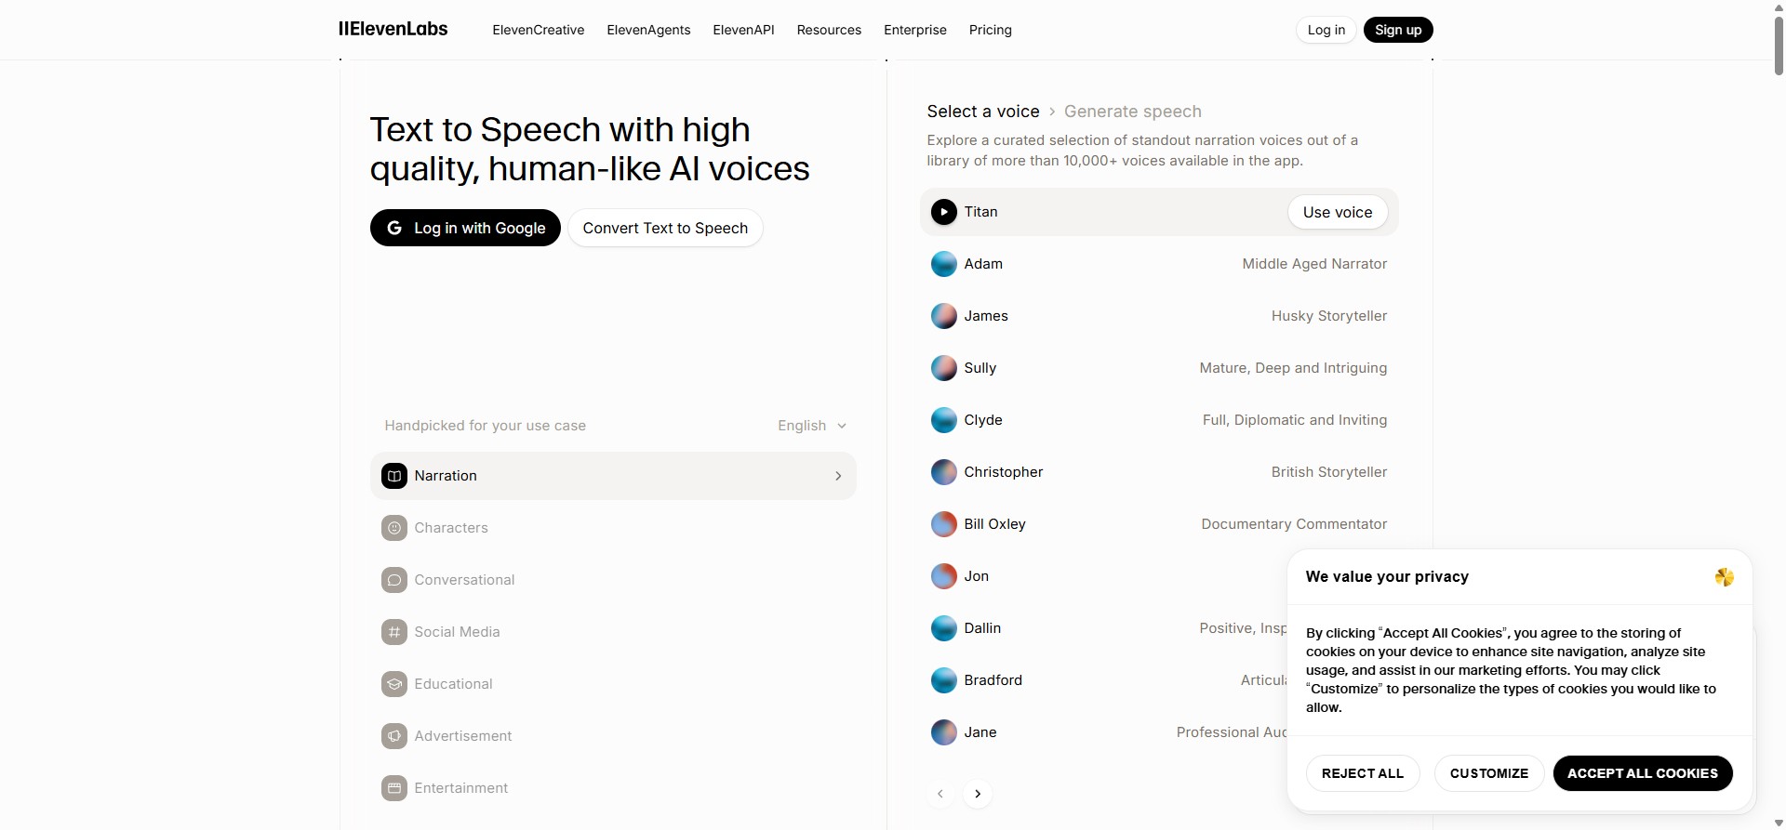Select the Jon voice name

[x=977, y=576]
